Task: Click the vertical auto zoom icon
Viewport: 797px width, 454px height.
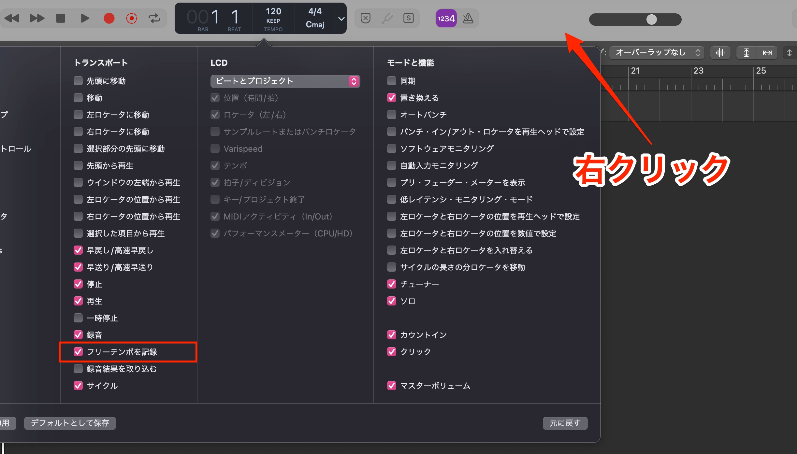Action: (x=746, y=52)
